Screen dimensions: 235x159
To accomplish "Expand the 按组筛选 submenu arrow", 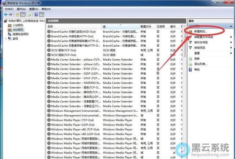I will (232, 48).
